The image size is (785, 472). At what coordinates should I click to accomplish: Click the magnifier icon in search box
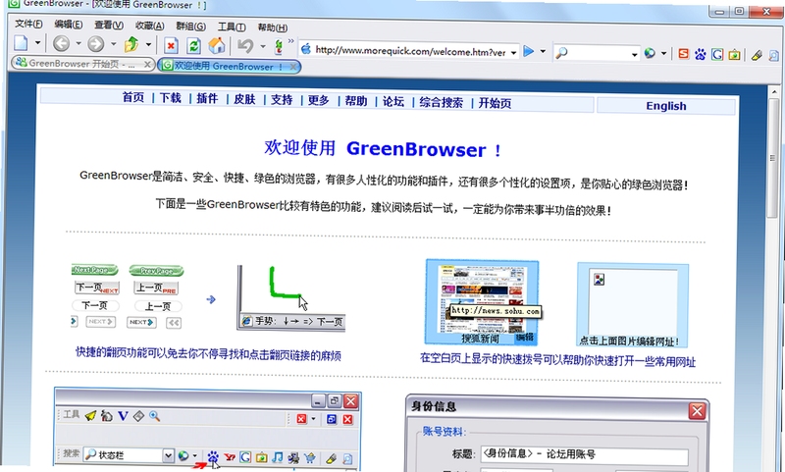coord(561,52)
